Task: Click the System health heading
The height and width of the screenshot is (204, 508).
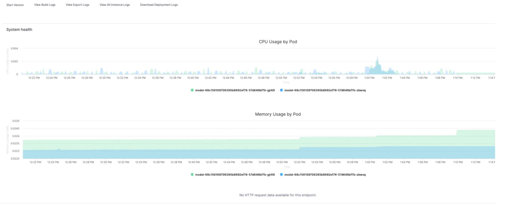Action: (x=19, y=30)
